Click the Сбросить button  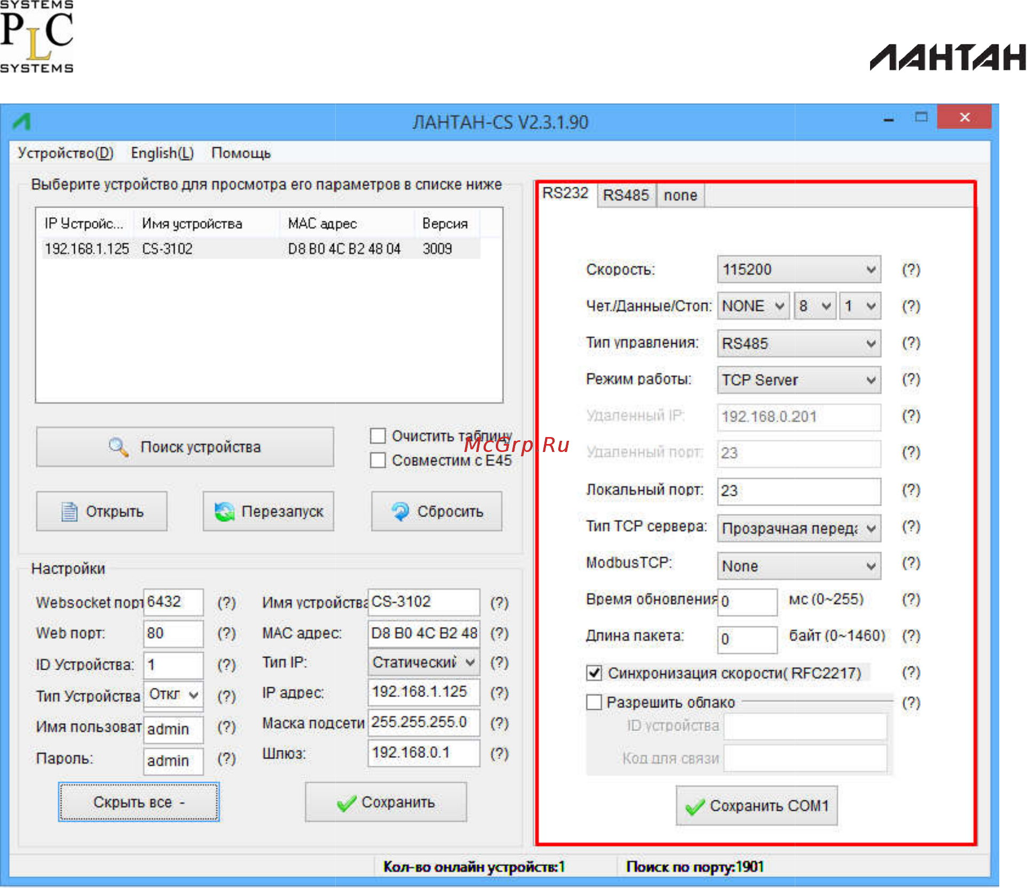click(x=437, y=511)
